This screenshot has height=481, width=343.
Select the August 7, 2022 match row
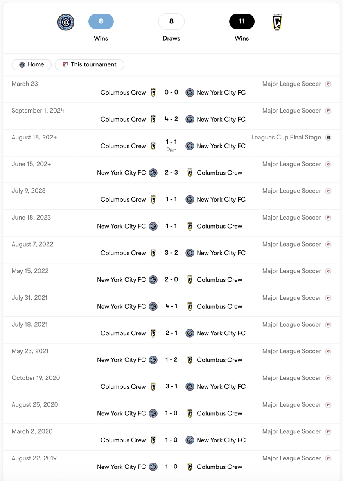171,250
